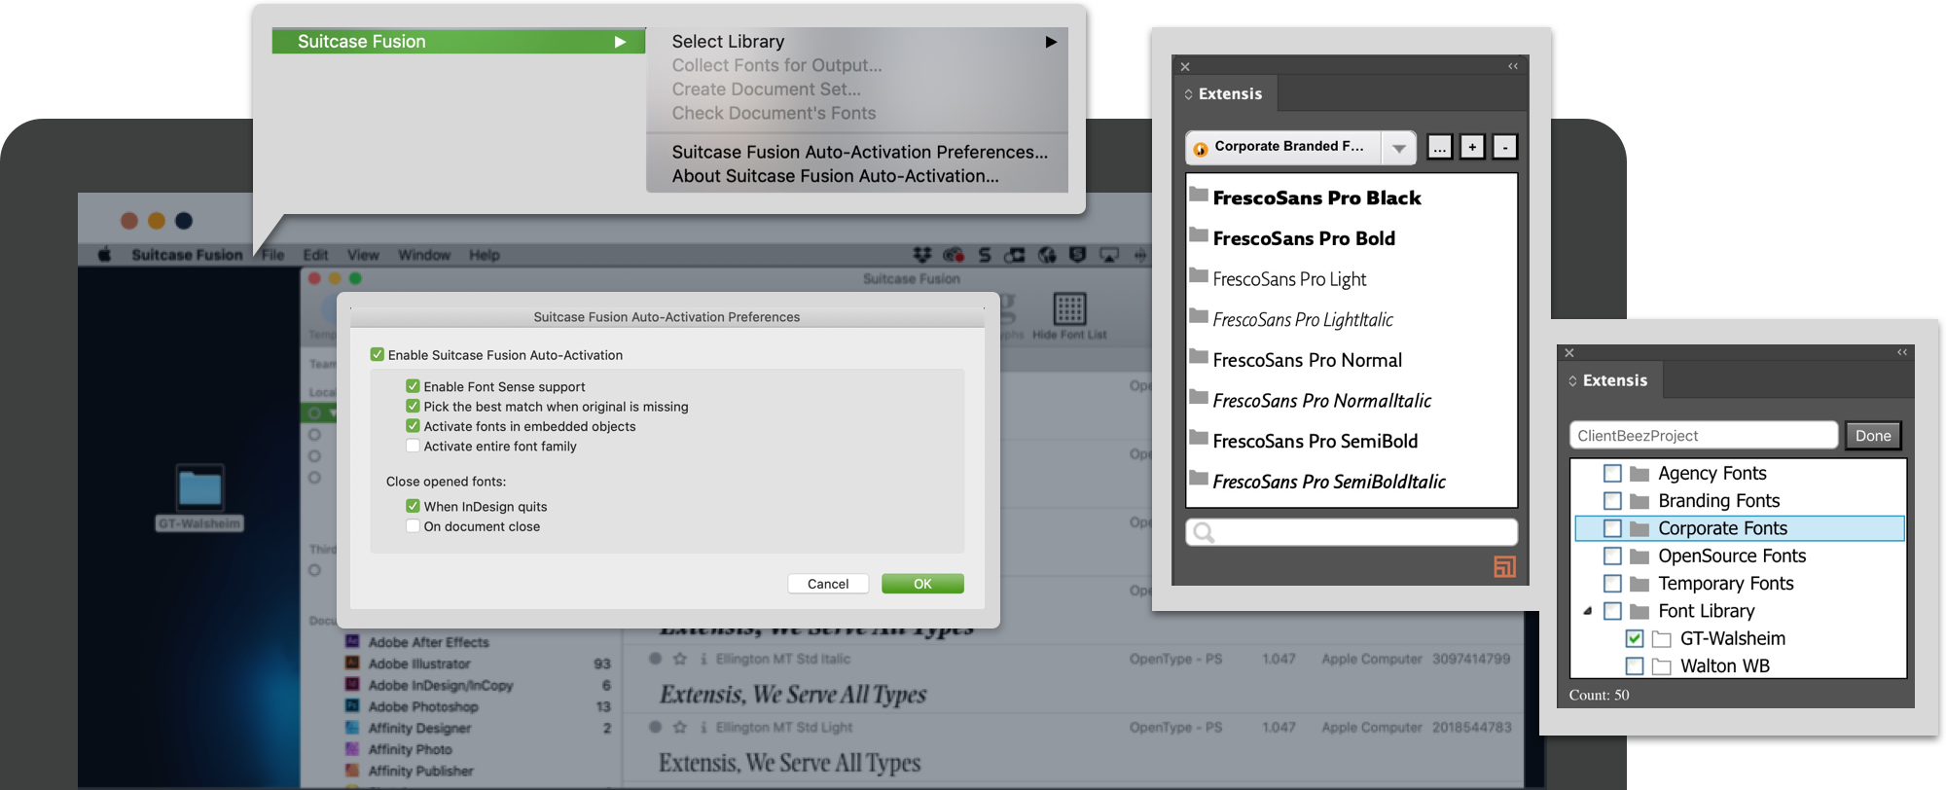Open the Help menu
The image size is (1946, 790).
[485, 255]
